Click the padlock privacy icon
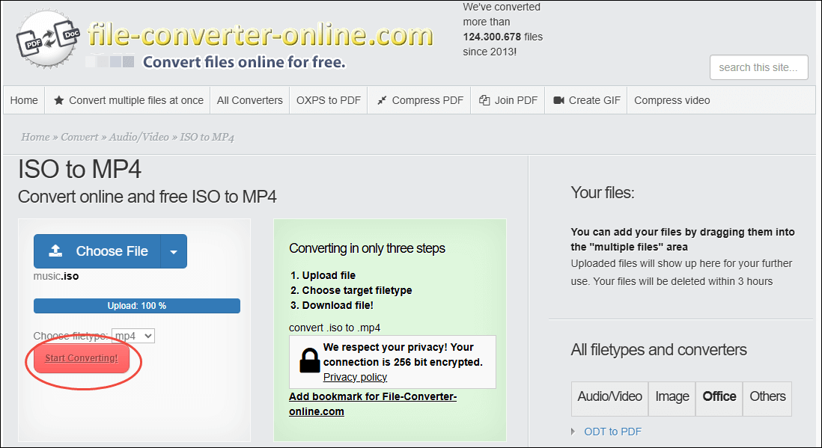 [x=310, y=360]
